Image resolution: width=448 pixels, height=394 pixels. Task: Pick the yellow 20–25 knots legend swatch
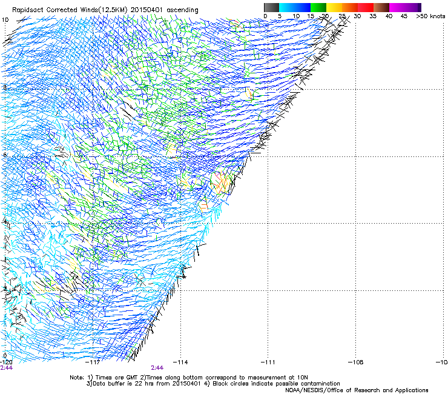click(x=334, y=7)
